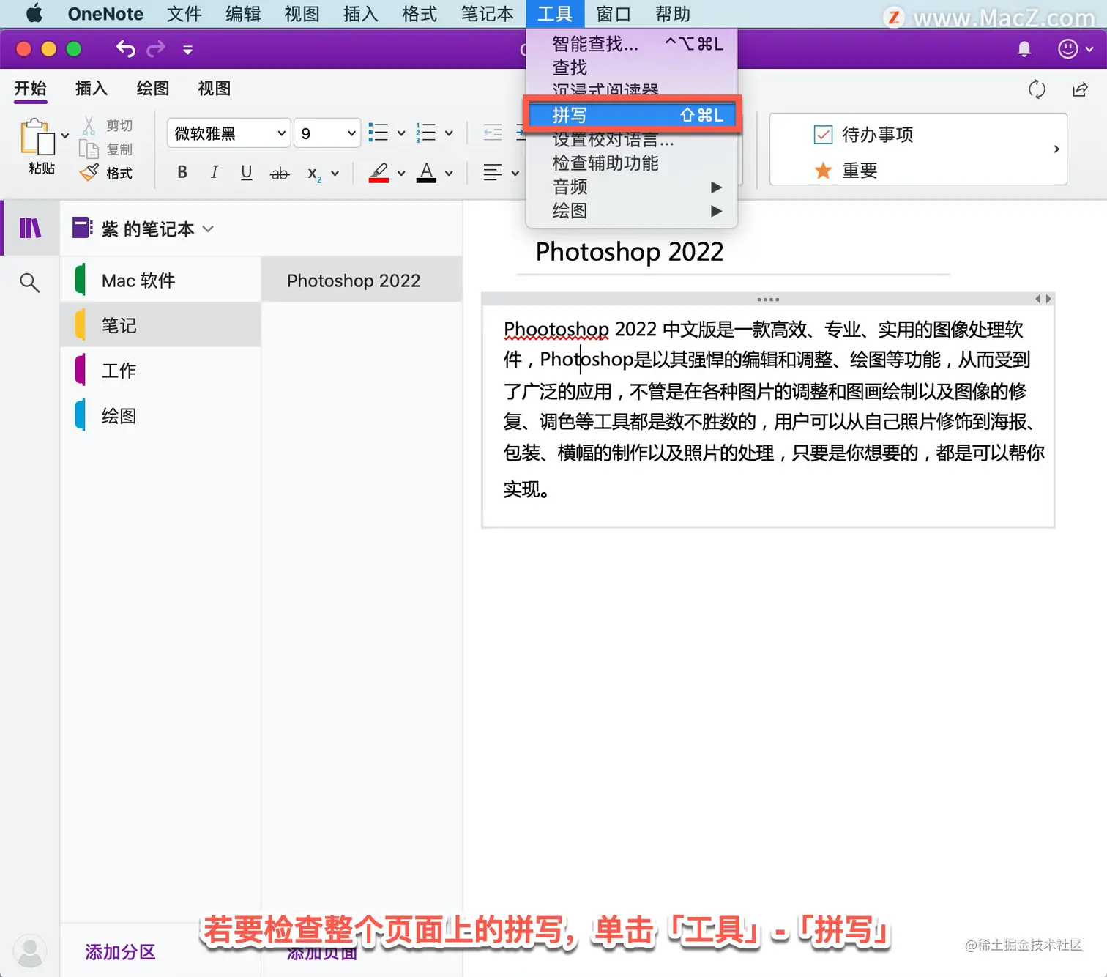Screen dimensions: 1107x977
Task: Open the smiley feedback menu
Action: pos(1076,49)
